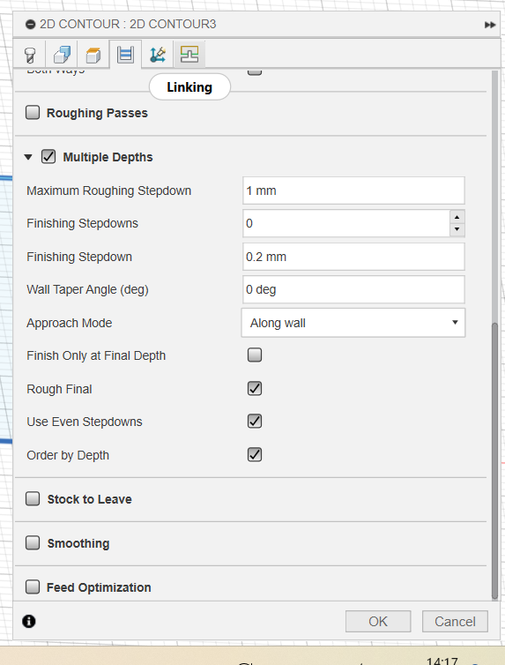Select the Passes tab icon
The width and height of the screenshot is (505, 665).
pyautogui.click(x=125, y=55)
